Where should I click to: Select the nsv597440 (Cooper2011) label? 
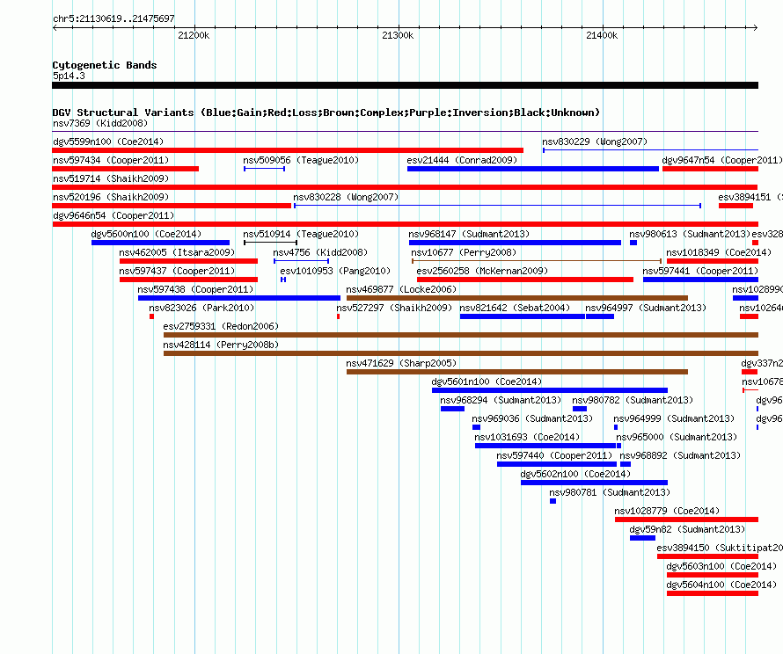[554, 455]
